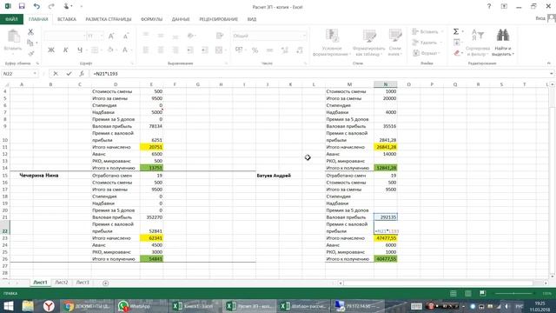Screen dimensions: 556x313
Task: Click the Name Box showing N22
Action: (17, 73)
